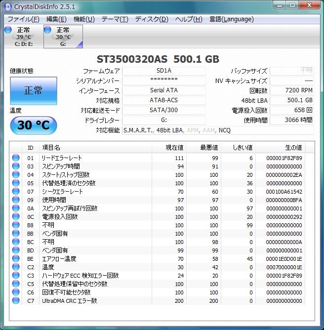Open the 言語(Language) menu
Screen dimensions: 324x330
tap(232, 19)
